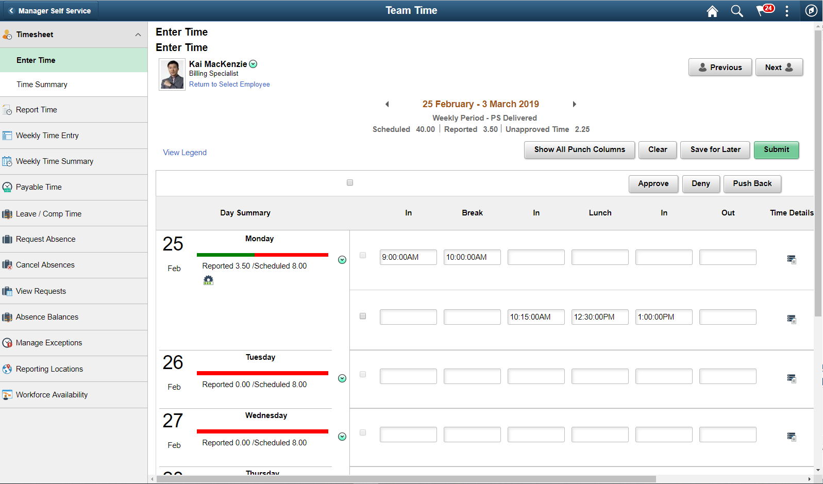Click Show All Punch Columns

pos(579,149)
